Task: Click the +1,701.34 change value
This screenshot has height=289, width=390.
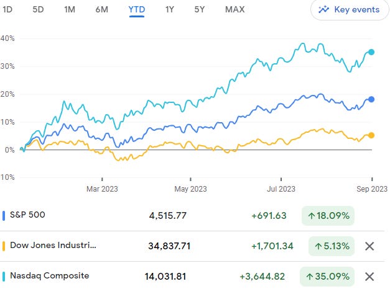Action: [x=272, y=246]
